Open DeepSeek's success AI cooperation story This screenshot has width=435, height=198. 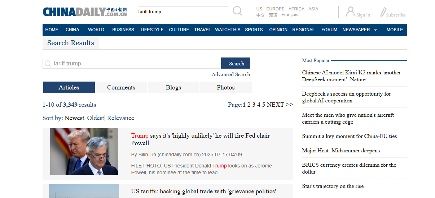click(x=346, y=97)
